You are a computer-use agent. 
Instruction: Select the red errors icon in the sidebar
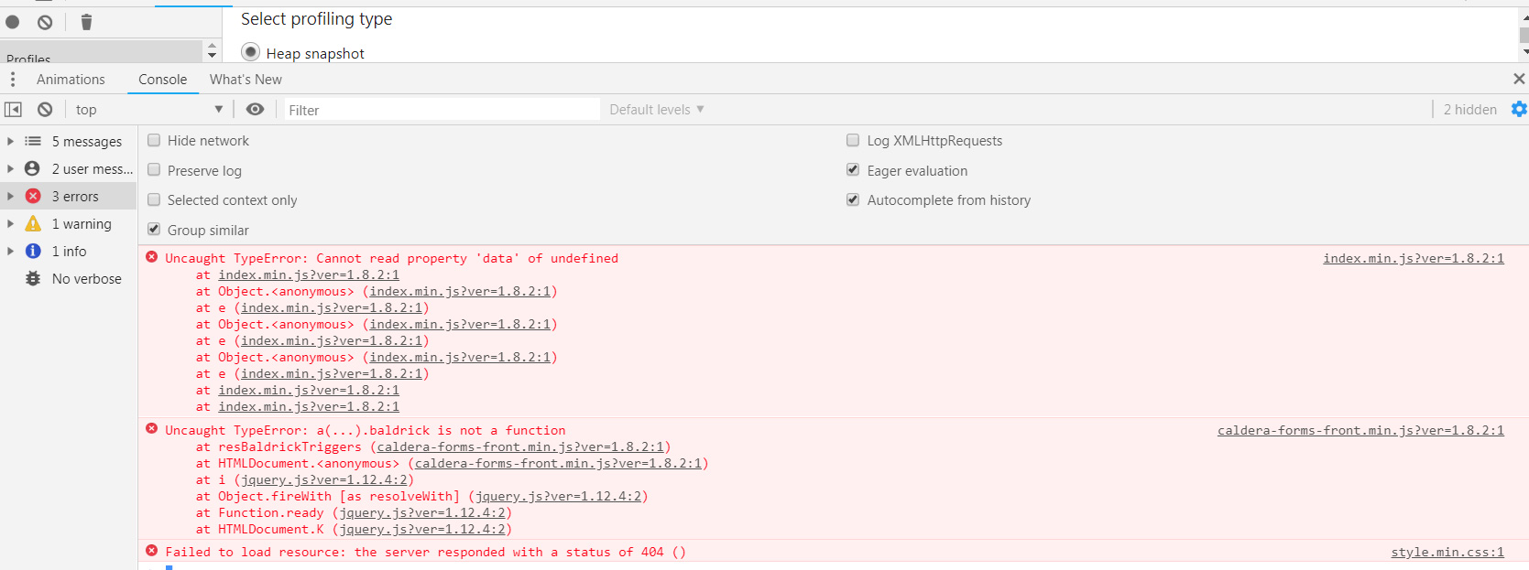33,196
